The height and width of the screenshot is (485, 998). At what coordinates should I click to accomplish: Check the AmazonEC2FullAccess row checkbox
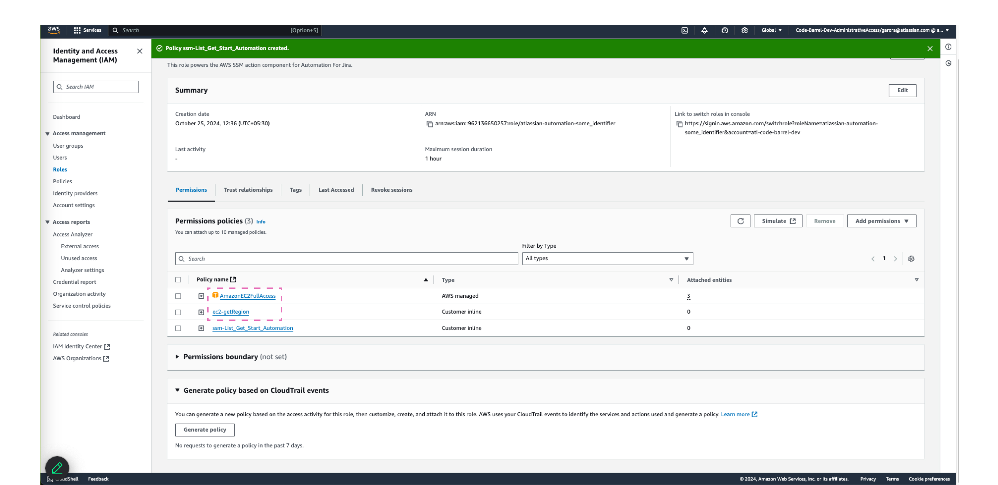point(178,296)
